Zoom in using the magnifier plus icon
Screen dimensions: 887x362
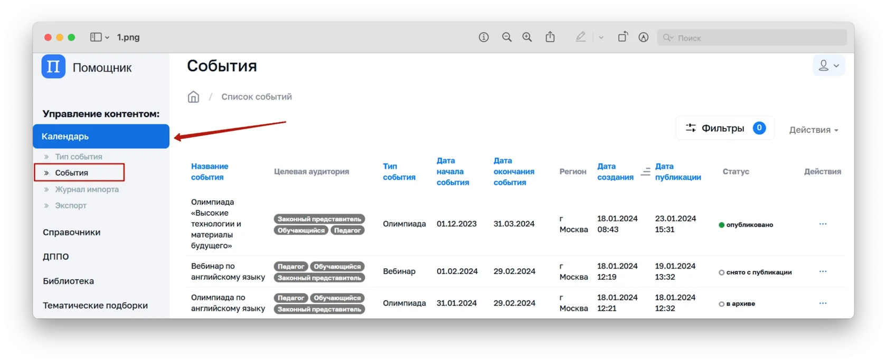[527, 37]
